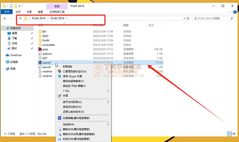239x142 pixels.
Task: Go up one folder level arrow
Action: [x=21, y=18]
